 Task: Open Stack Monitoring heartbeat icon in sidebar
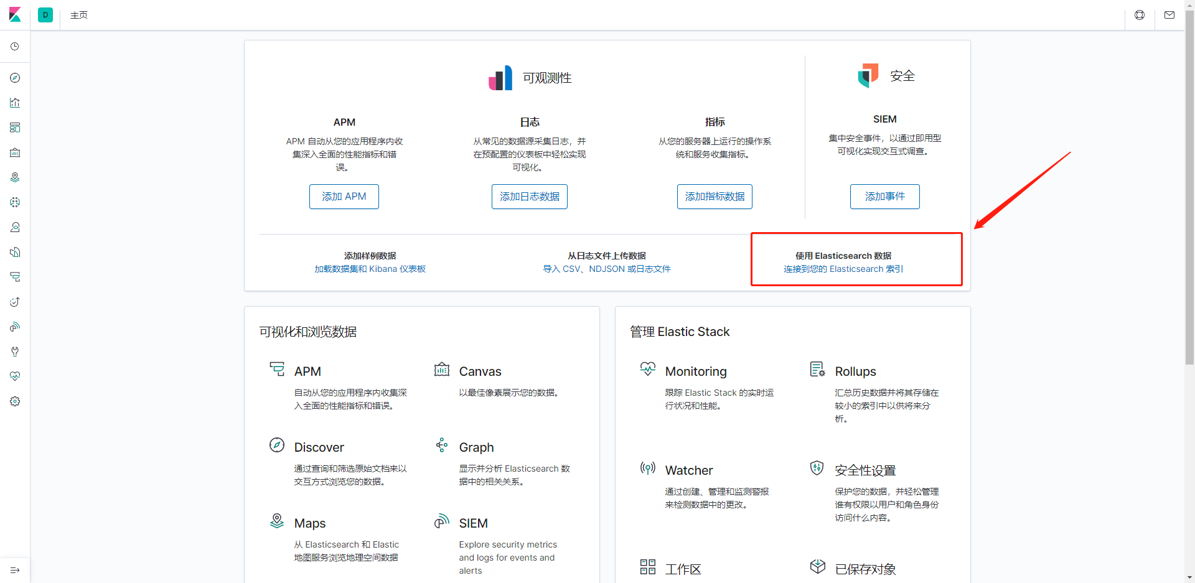(15, 376)
